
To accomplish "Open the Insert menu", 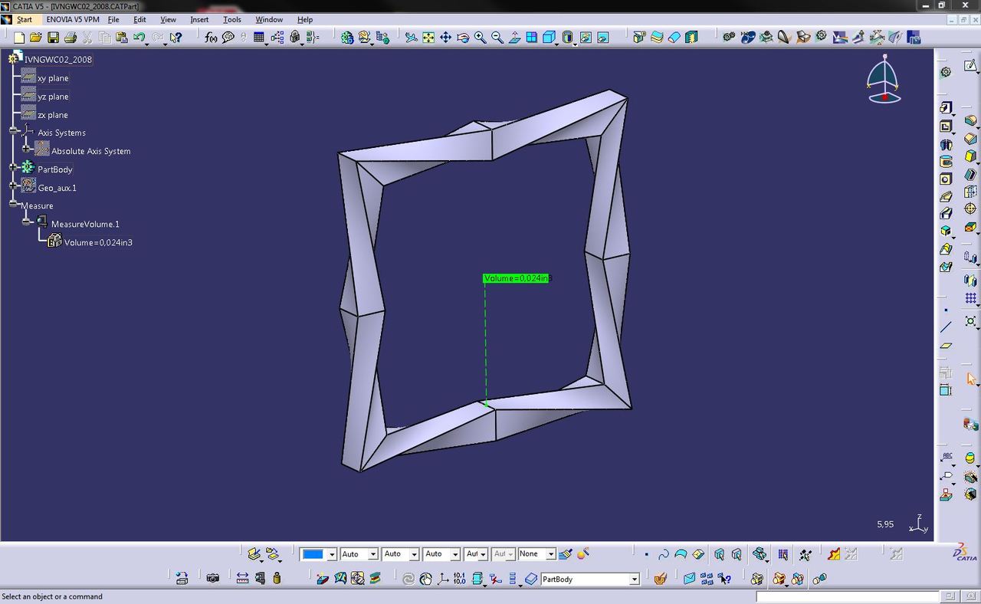I will 199,19.
